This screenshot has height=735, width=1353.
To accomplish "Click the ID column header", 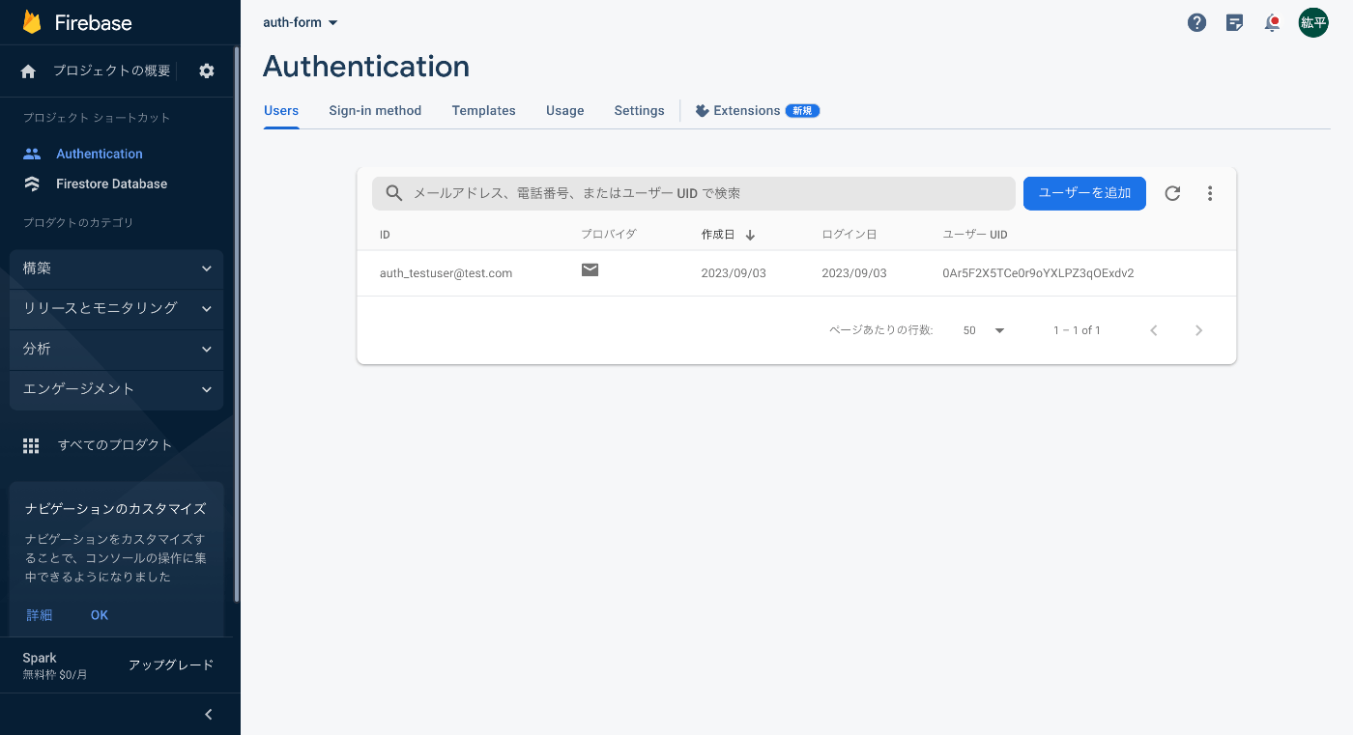I will [385, 235].
